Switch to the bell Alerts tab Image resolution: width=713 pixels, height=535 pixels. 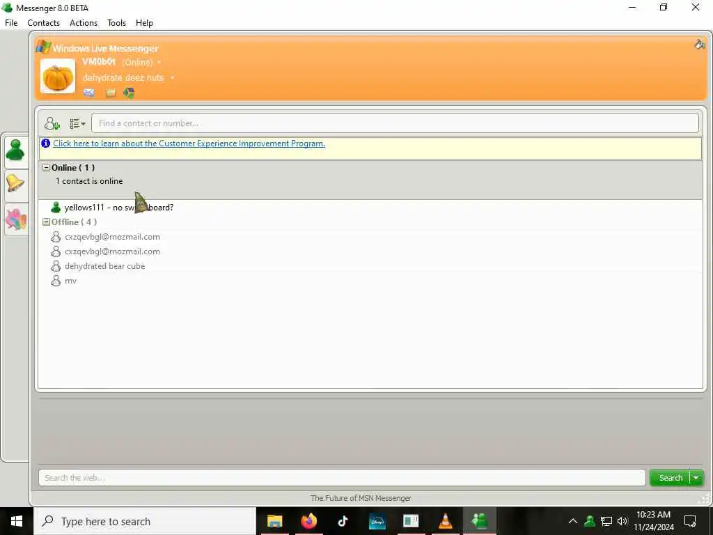click(x=15, y=184)
